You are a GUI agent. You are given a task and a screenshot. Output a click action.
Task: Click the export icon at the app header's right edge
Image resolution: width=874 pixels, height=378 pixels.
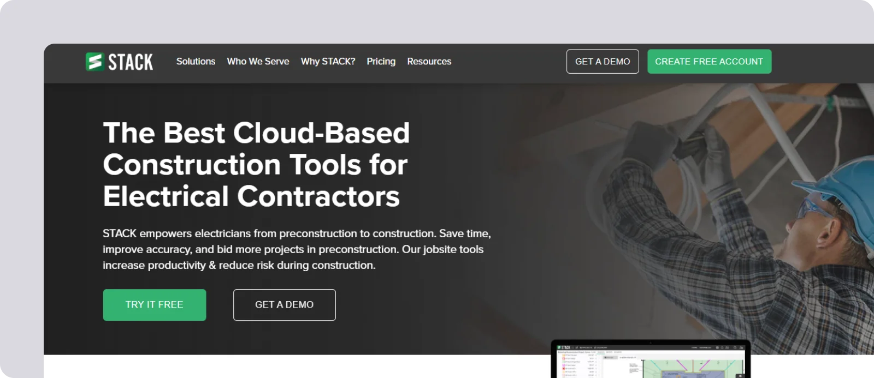click(x=741, y=347)
